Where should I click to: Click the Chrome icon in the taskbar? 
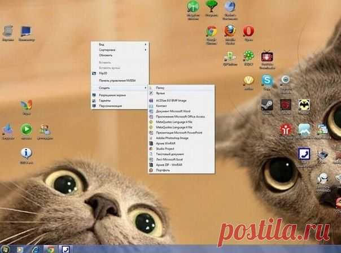[x=50, y=249]
